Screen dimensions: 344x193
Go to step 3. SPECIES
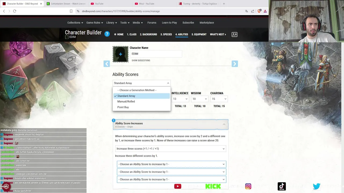click(166, 34)
